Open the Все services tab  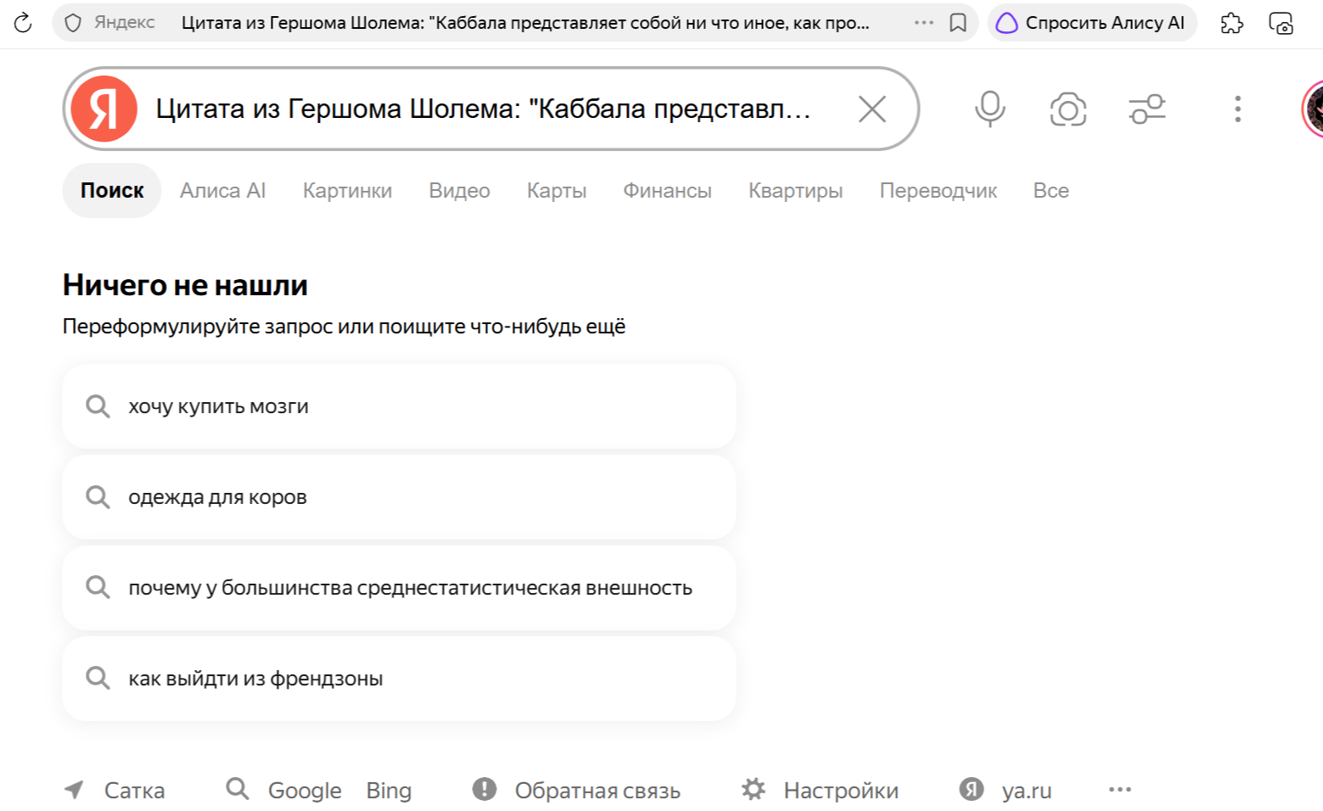1051,190
